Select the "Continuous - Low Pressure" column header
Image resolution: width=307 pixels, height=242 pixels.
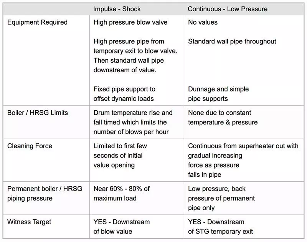pos(228,9)
